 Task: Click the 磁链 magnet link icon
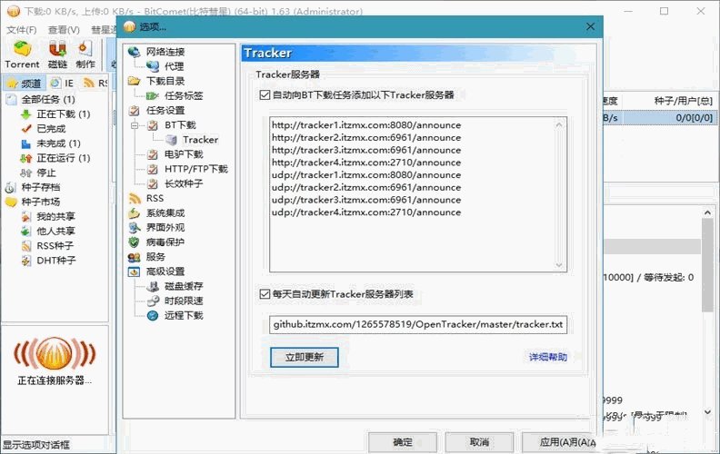57,48
